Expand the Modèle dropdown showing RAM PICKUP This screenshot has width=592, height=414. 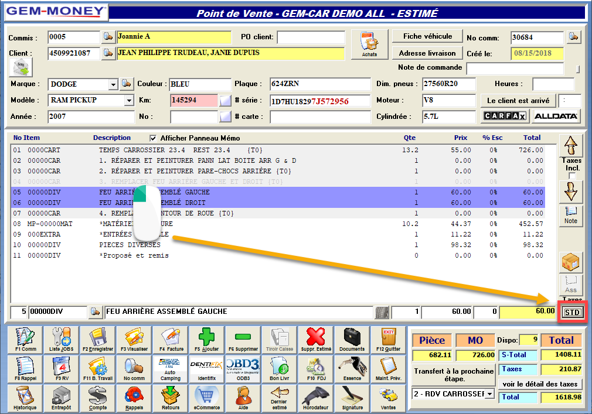tap(129, 100)
